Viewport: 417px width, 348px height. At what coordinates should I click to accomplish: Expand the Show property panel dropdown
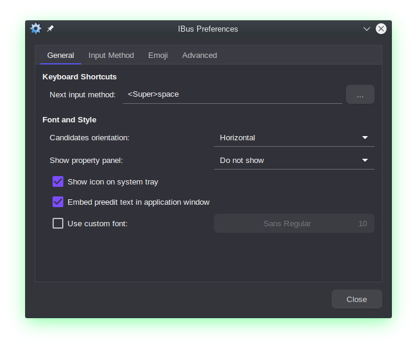tap(293, 161)
